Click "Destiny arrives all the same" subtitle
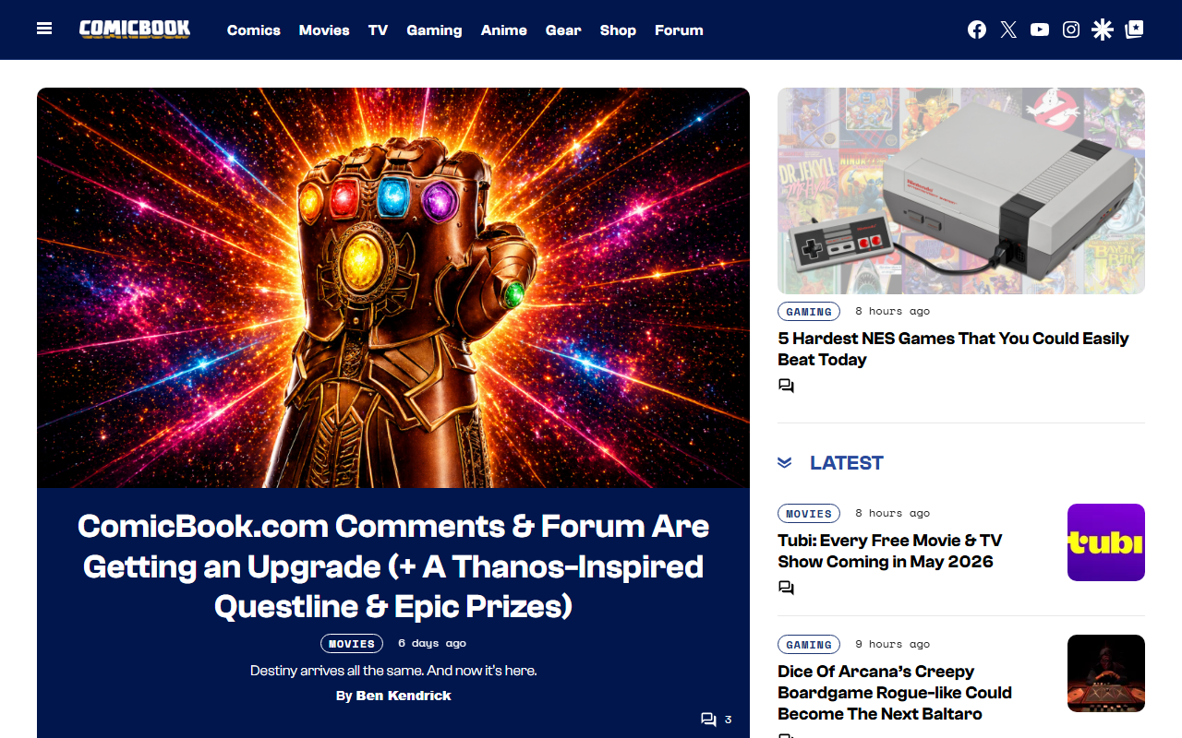The width and height of the screenshot is (1182, 738). (393, 671)
